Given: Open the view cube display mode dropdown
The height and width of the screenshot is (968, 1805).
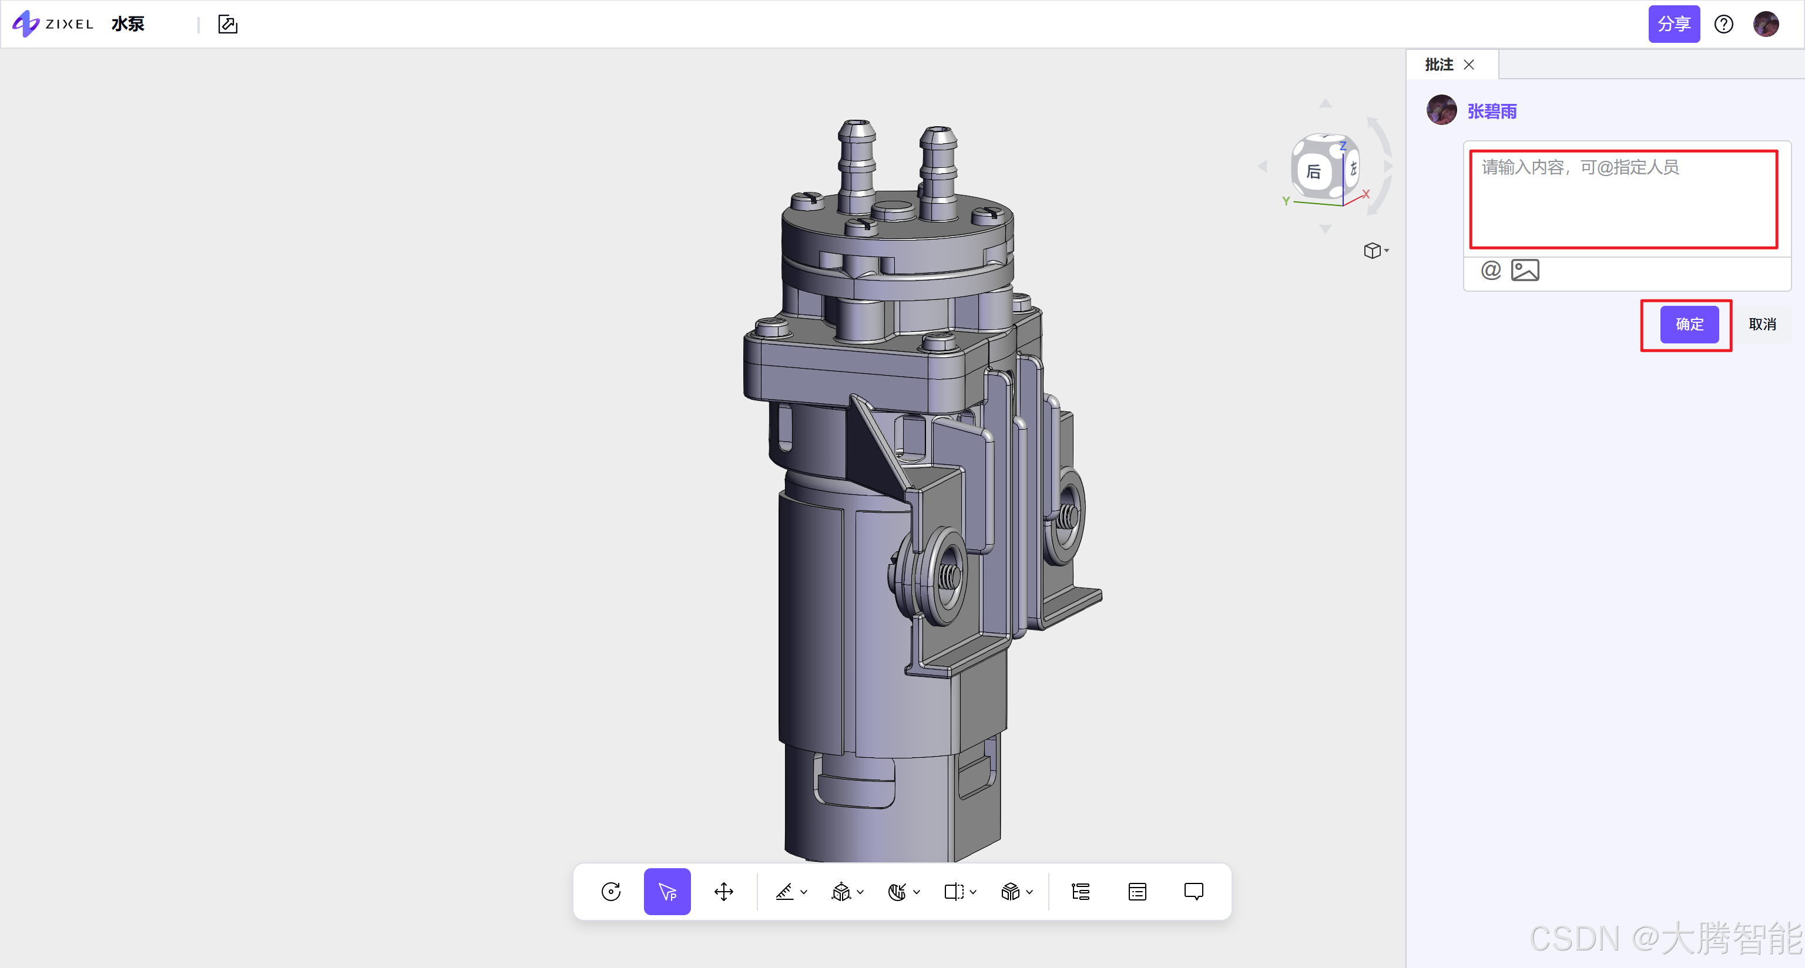Looking at the screenshot, I should tap(1376, 251).
